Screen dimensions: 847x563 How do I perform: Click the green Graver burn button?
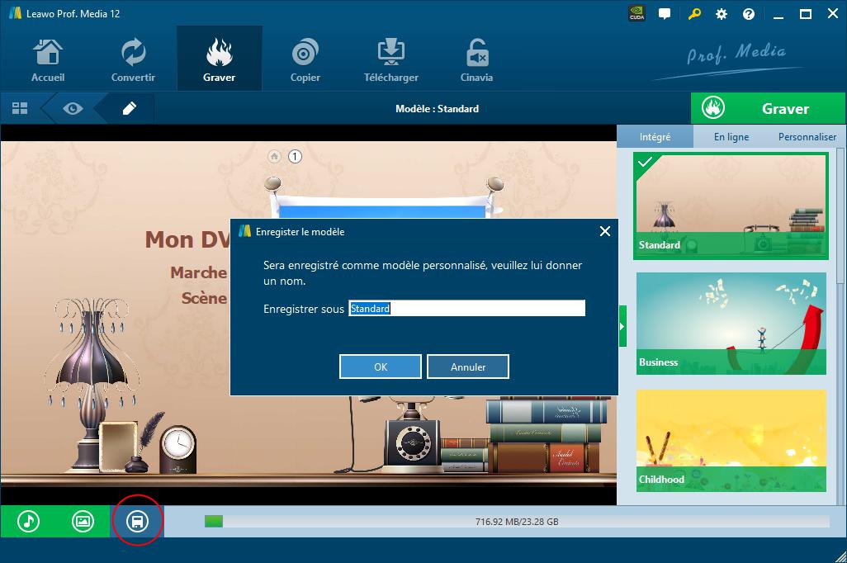(768, 109)
